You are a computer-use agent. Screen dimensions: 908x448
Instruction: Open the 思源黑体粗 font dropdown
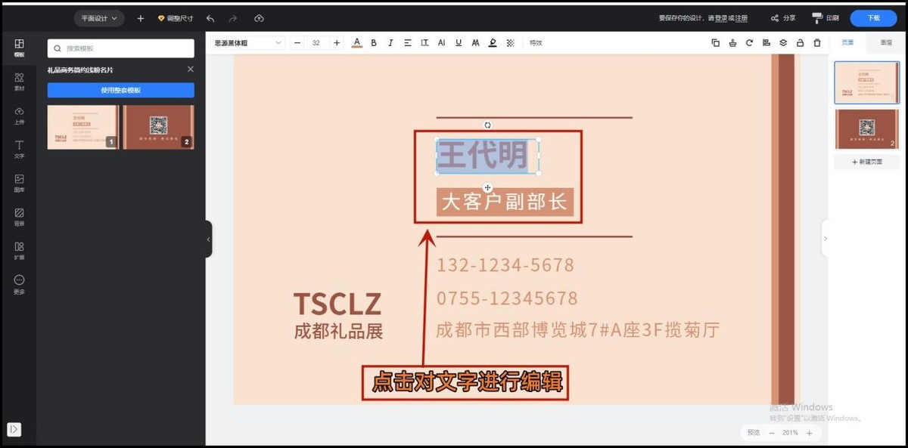pos(247,43)
